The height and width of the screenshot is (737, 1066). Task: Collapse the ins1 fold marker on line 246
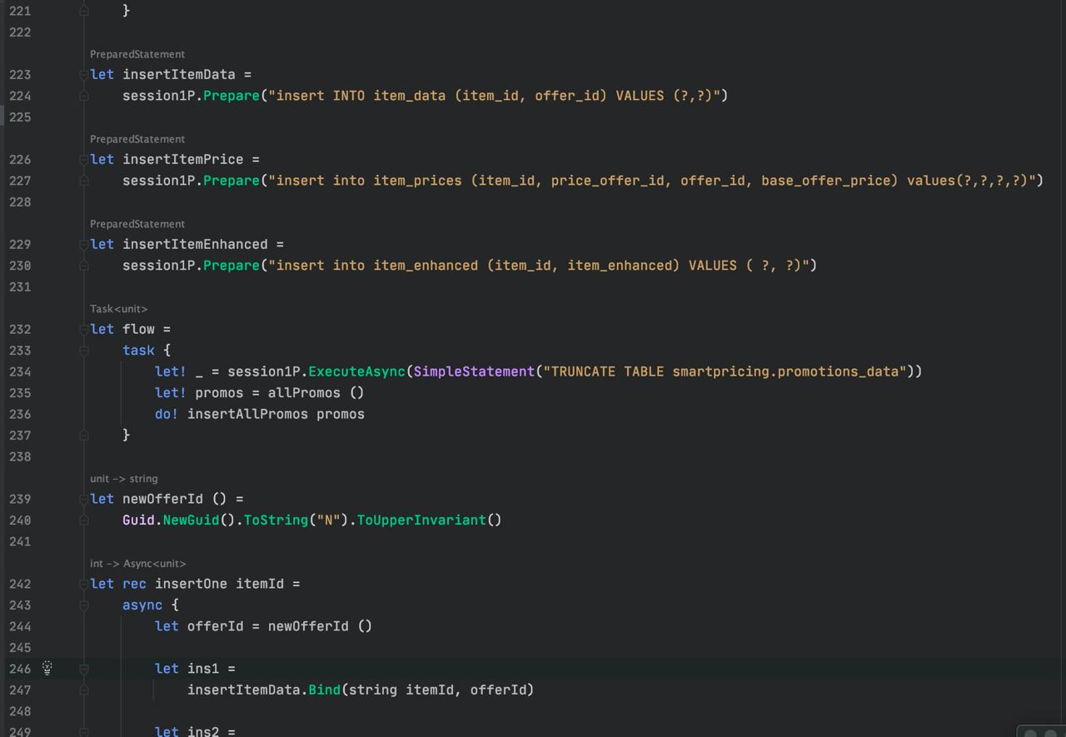[84, 669]
